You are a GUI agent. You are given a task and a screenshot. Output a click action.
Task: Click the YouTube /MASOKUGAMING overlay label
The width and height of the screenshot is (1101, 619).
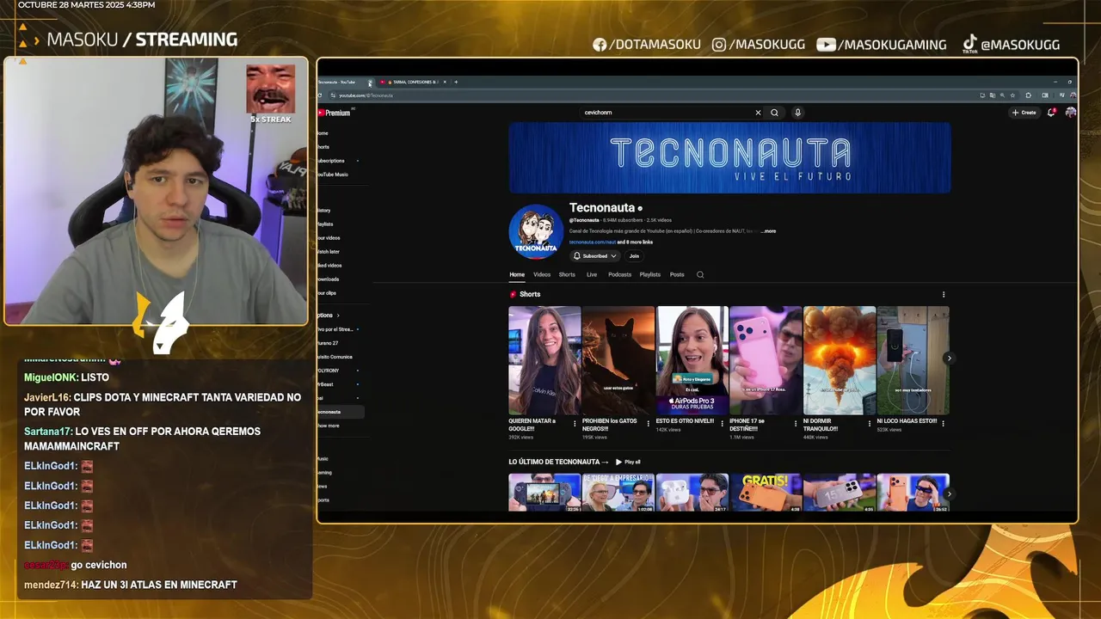coord(881,45)
